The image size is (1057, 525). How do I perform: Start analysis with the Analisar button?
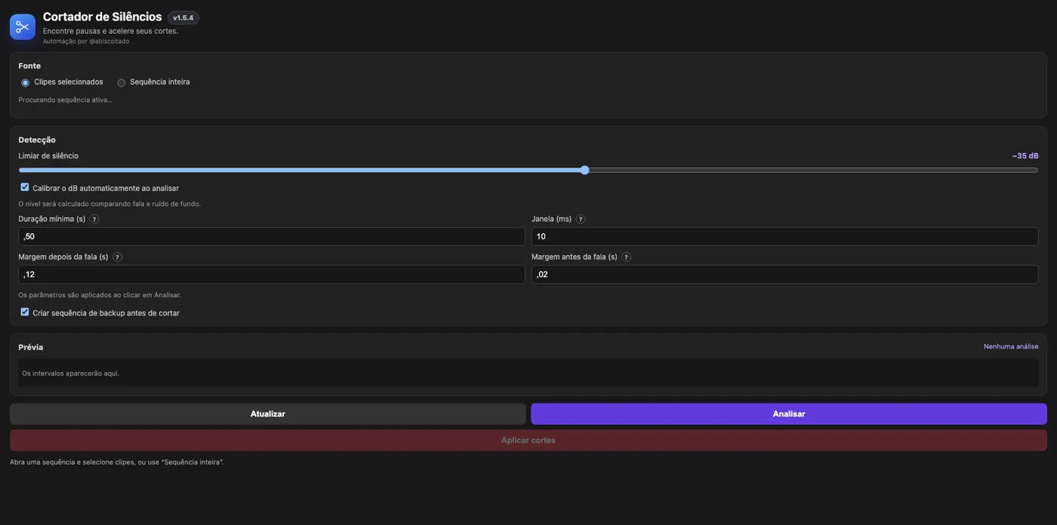click(789, 414)
